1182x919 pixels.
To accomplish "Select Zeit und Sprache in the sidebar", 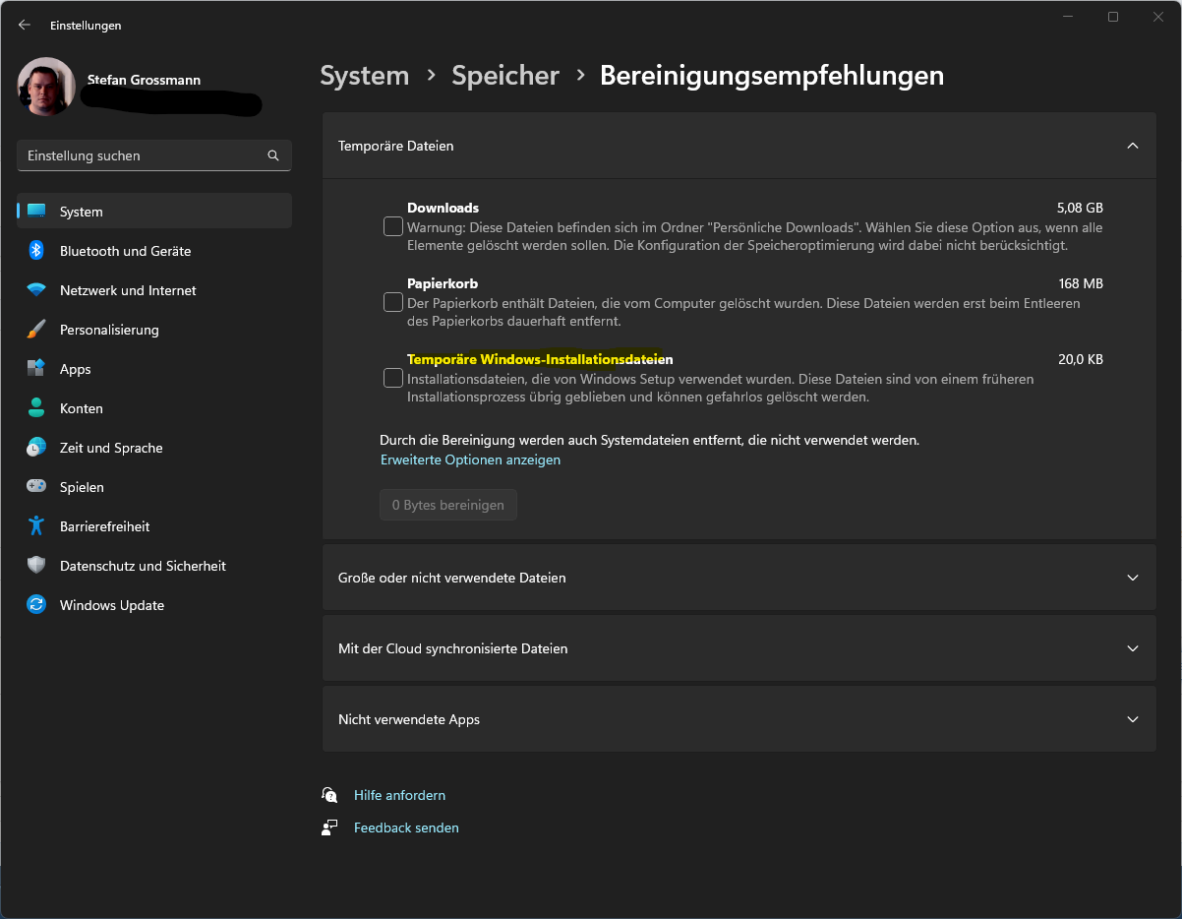I will [x=154, y=448].
